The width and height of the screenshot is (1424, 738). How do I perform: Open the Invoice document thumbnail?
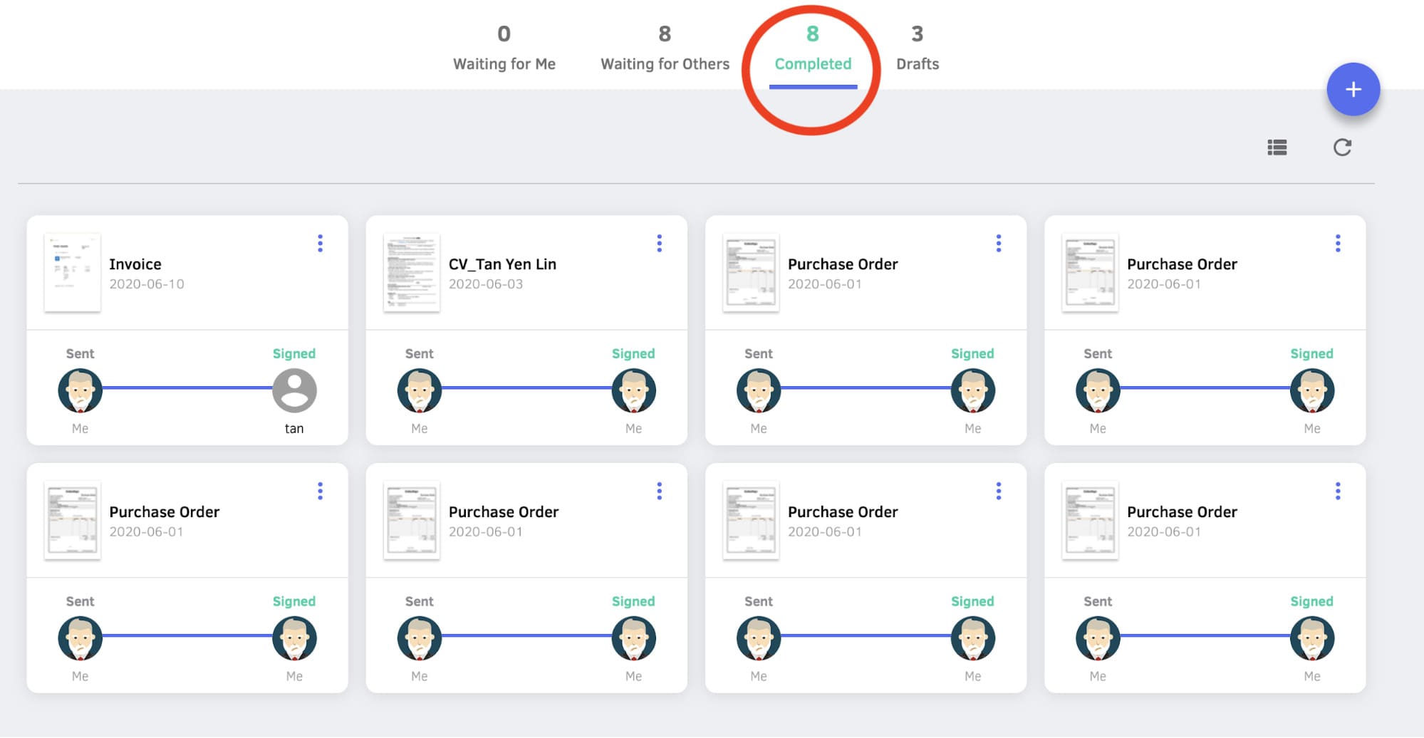[x=72, y=273]
